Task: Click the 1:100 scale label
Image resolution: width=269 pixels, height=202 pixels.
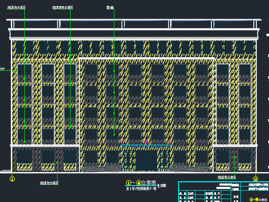Action: click(x=161, y=185)
